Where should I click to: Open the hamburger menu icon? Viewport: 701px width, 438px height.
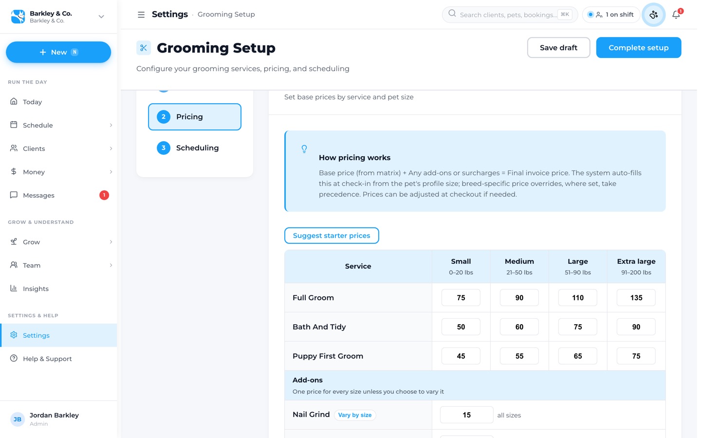[x=141, y=15]
